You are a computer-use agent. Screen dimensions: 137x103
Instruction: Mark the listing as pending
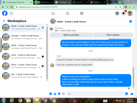coord(71,35)
